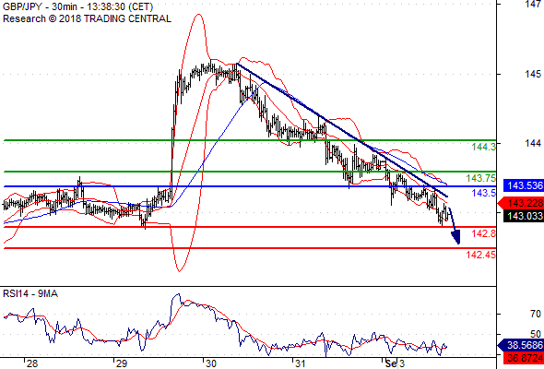Image resolution: width=544 pixels, height=369 pixels.
Task: Click the Research © 2018 TRADING CENTRAL text
Action: click(87, 18)
